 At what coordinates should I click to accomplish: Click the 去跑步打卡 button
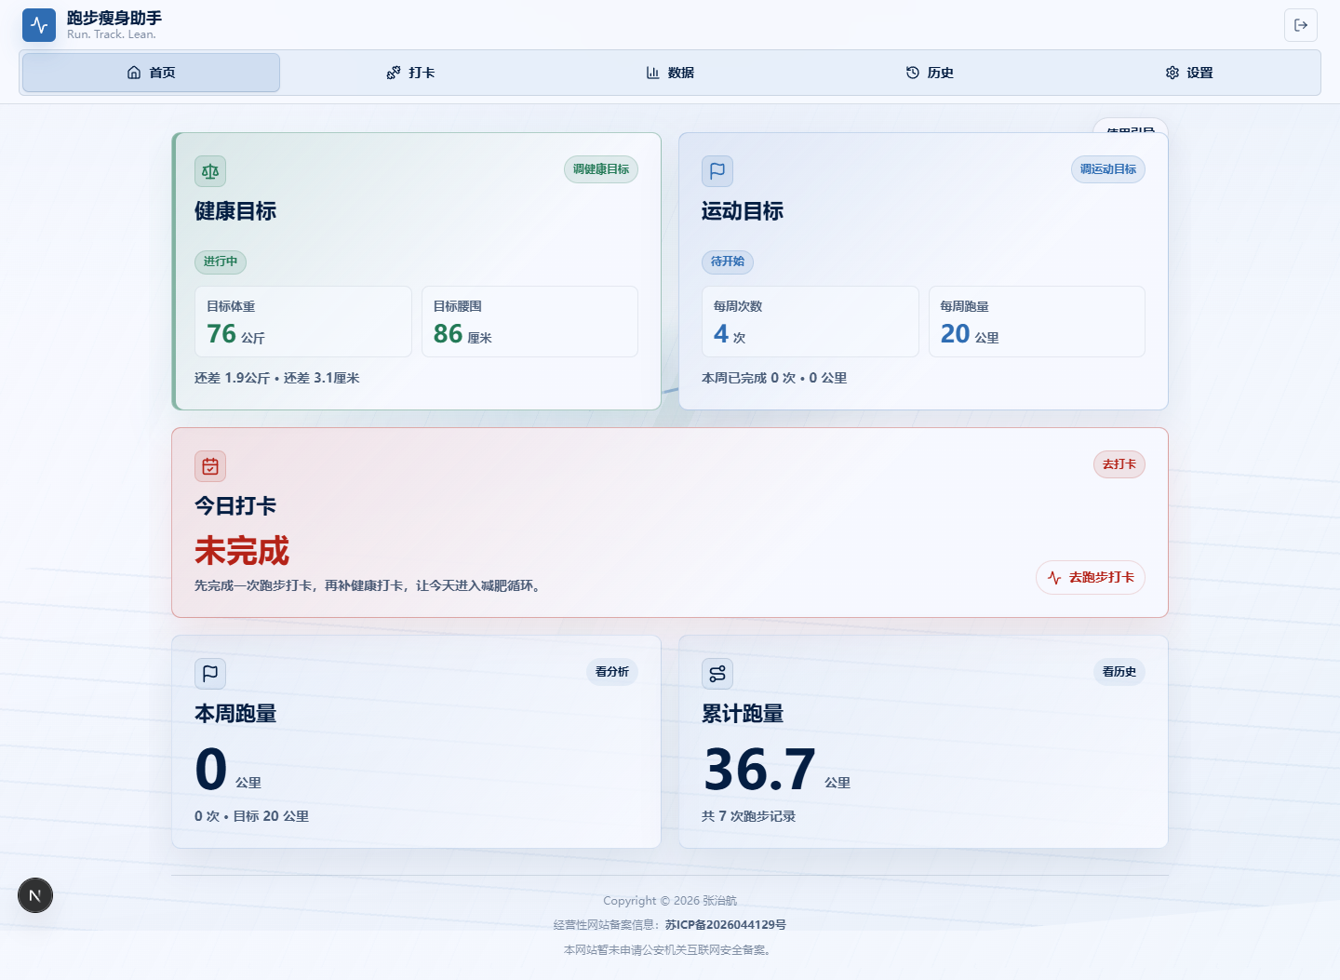[x=1091, y=578]
